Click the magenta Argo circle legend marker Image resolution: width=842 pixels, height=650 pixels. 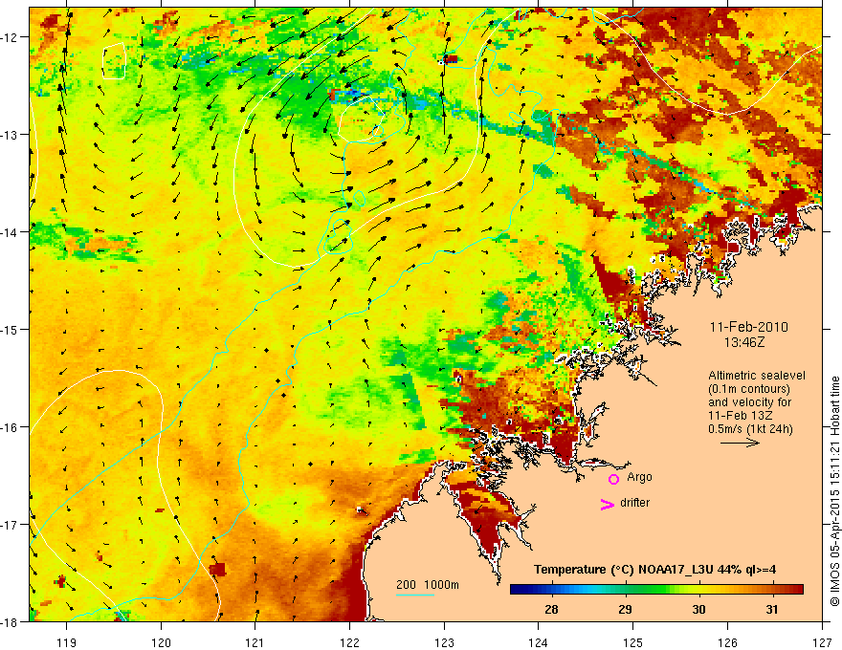pos(613,479)
